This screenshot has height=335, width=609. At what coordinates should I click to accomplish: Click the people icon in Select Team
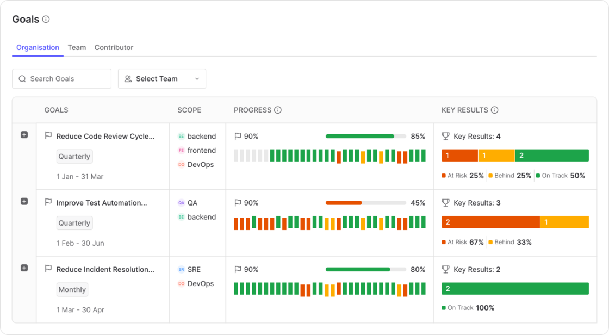[128, 79]
